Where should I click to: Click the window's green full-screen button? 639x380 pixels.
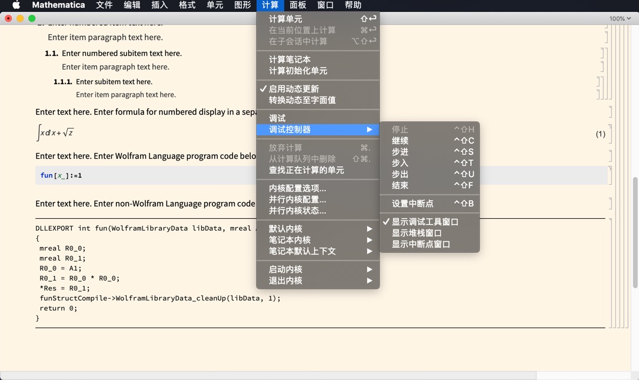coord(32,18)
